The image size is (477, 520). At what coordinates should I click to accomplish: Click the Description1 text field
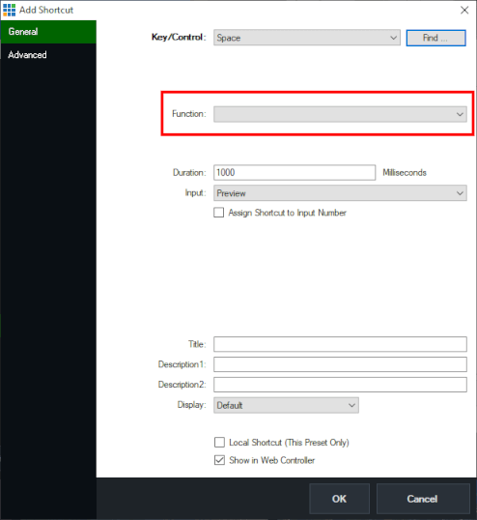click(340, 364)
